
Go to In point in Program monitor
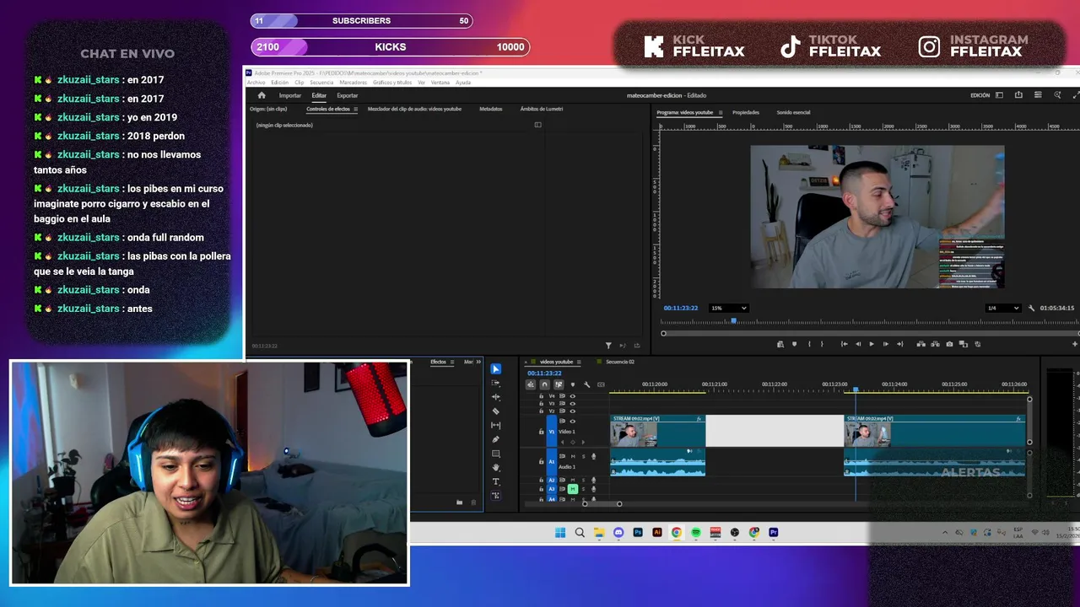[x=844, y=344]
